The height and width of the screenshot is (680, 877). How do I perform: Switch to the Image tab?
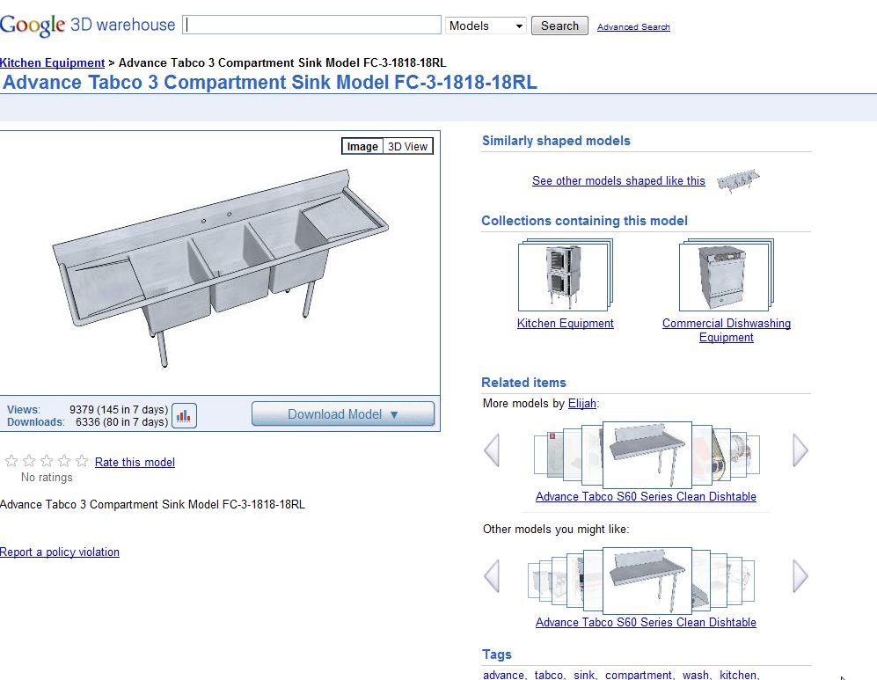point(362,147)
